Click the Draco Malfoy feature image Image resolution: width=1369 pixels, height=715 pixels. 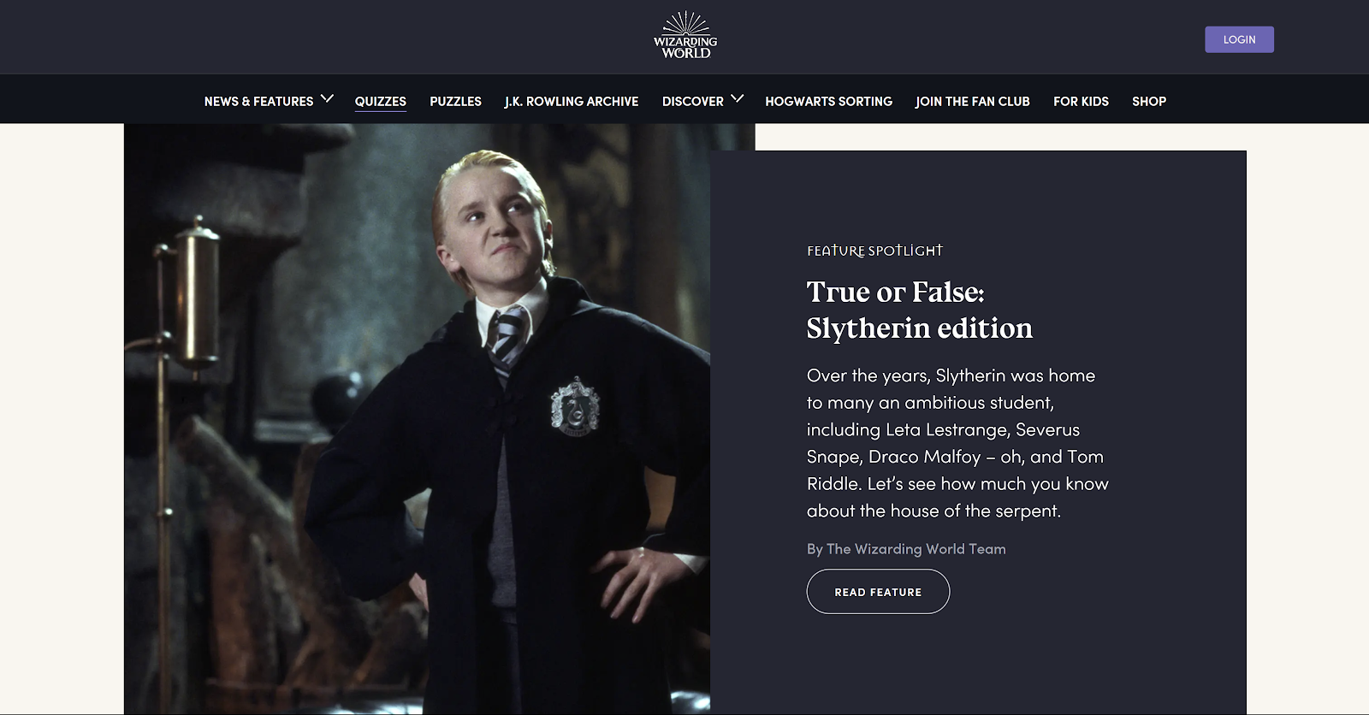click(x=417, y=419)
